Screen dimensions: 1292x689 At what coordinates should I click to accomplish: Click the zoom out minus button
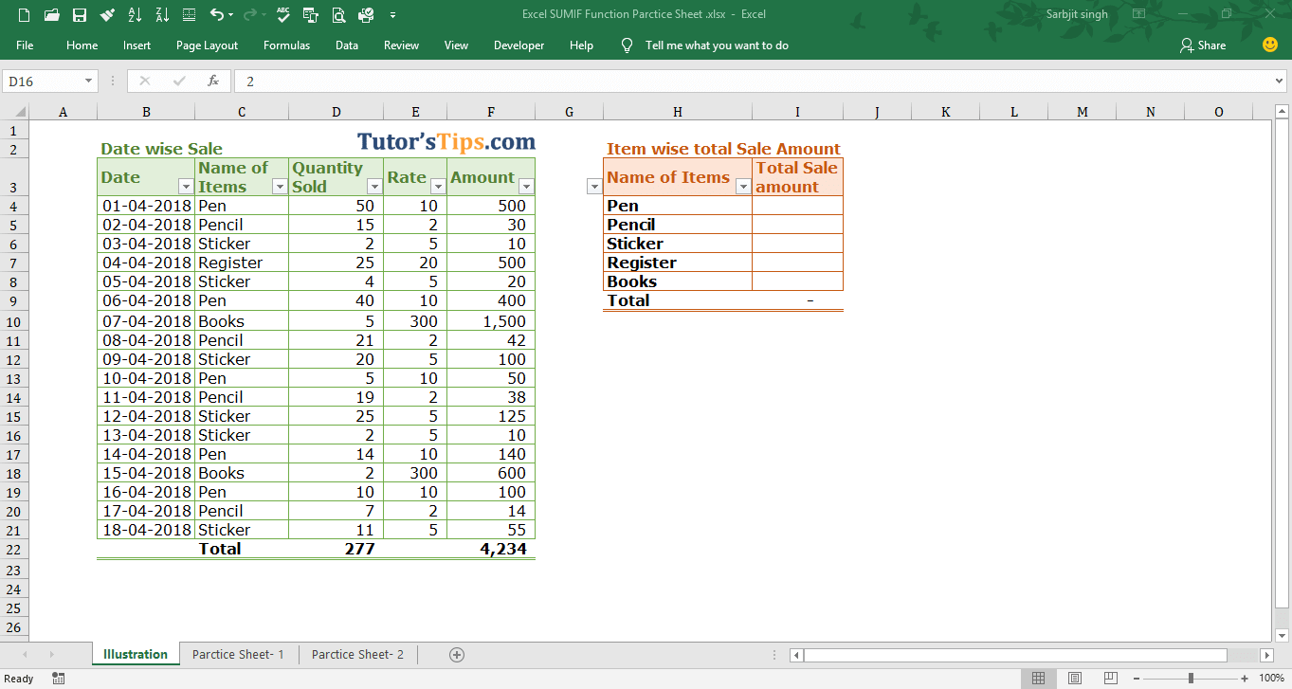(x=1135, y=679)
